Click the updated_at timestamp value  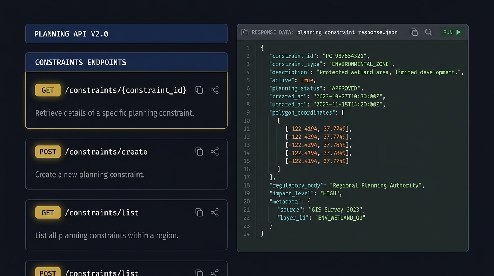(348, 104)
